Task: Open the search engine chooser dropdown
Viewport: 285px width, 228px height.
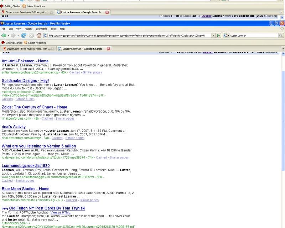Action: [228, 36]
